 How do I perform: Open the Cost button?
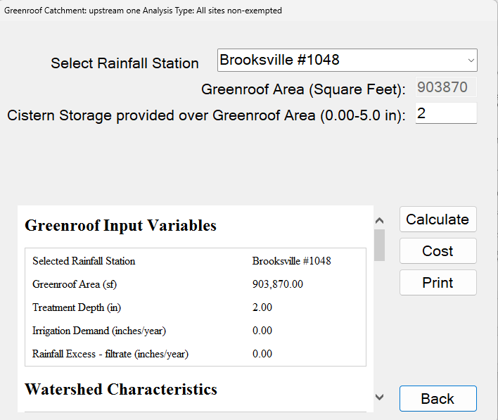click(x=438, y=251)
